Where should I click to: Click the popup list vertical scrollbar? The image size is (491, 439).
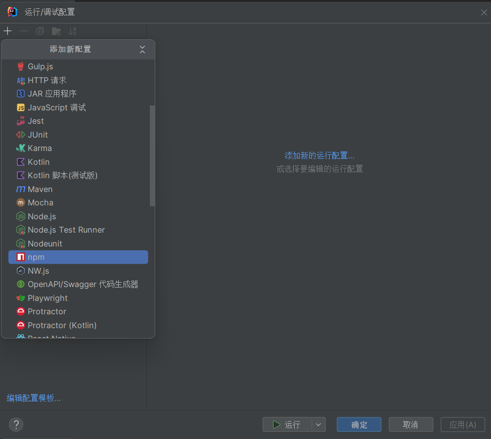pyautogui.click(x=152, y=156)
